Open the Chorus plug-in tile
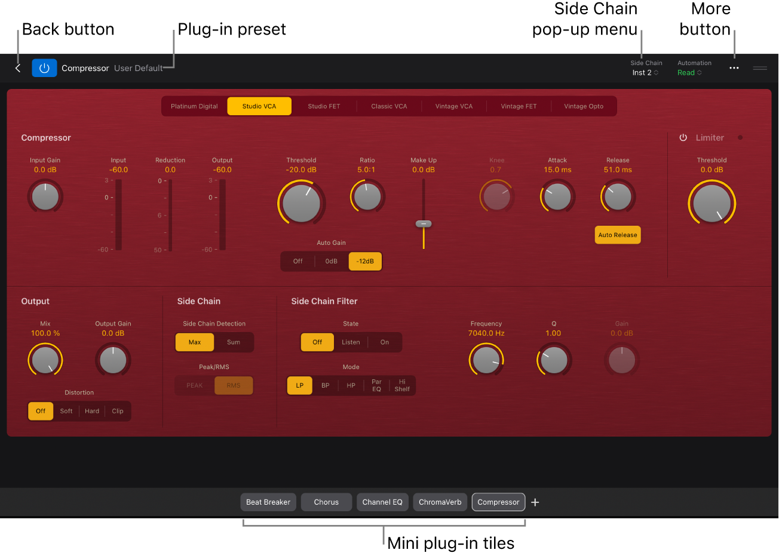Viewport: 779px width, 559px height. pyautogui.click(x=326, y=502)
